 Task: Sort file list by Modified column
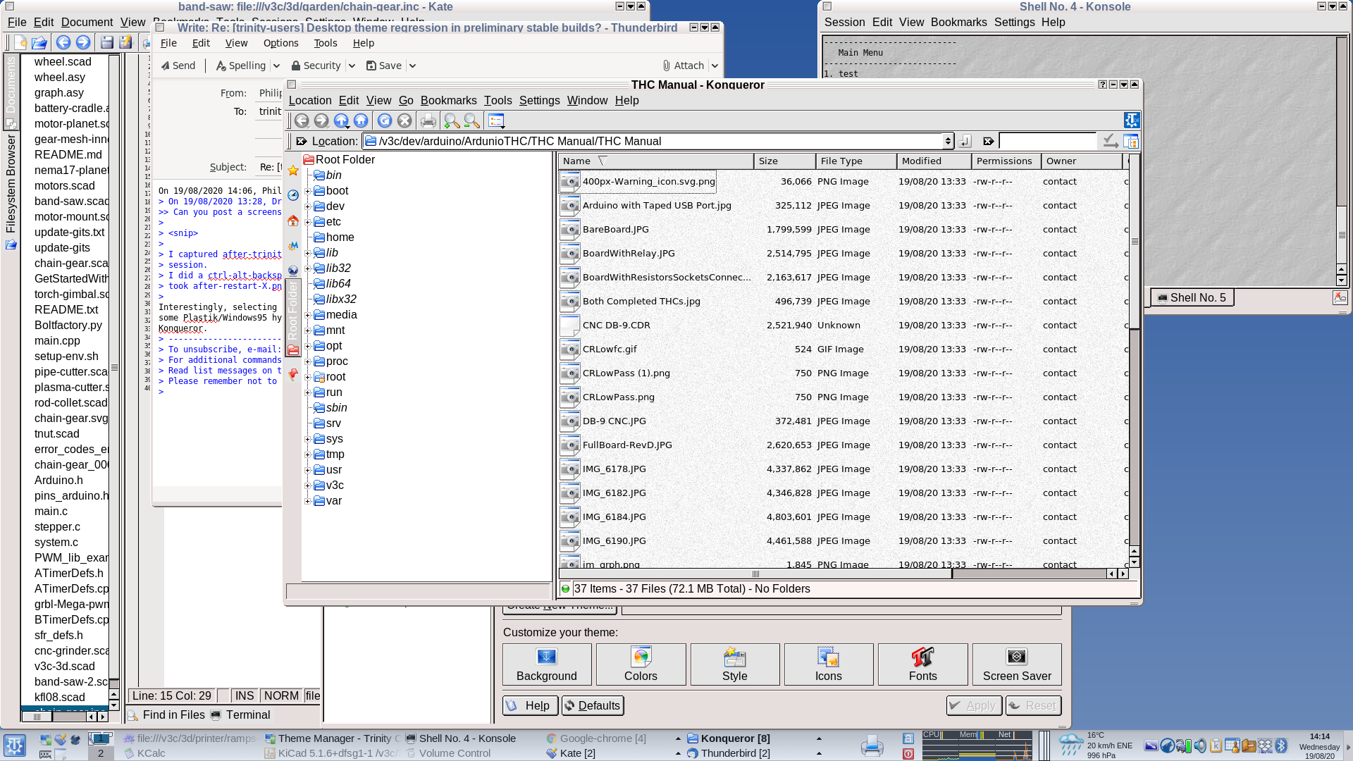(934, 161)
